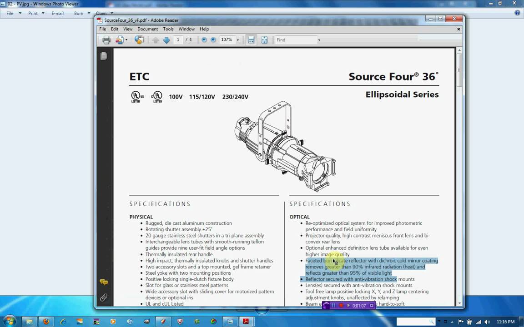Image resolution: width=524 pixels, height=327 pixels.
Task: Open the recorder options dropdown button
Action: [372, 305]
